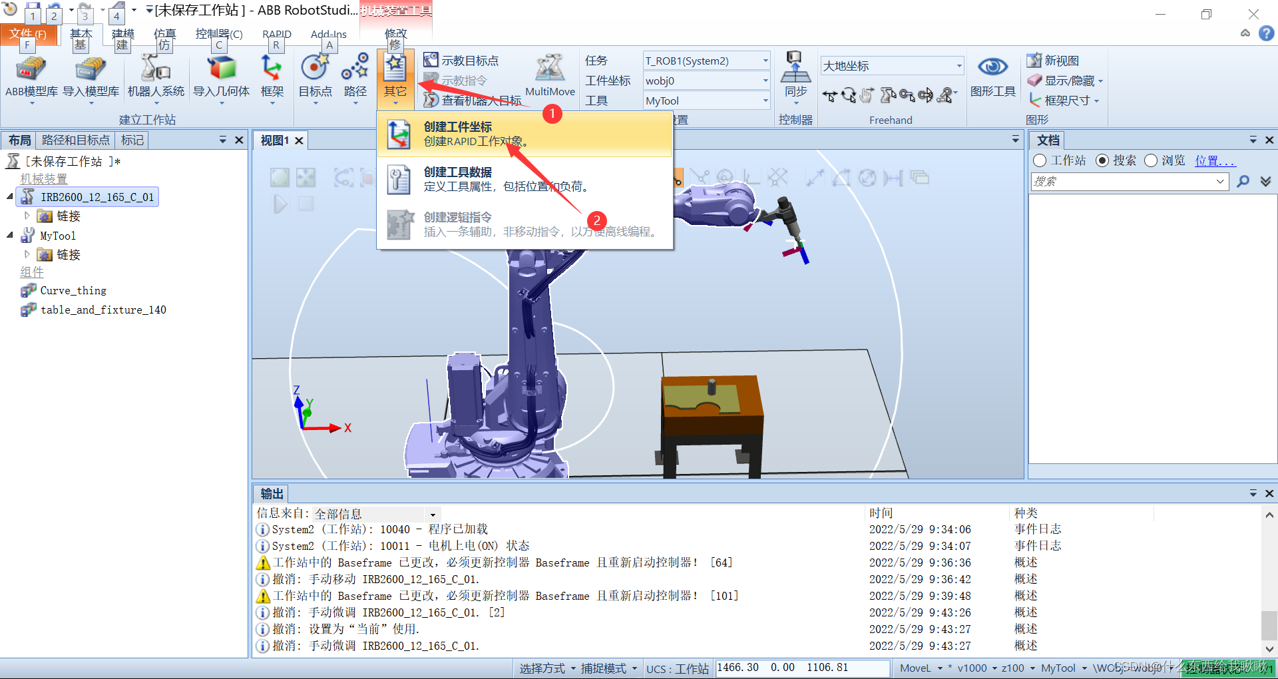Click the 框架 frame icon

tap(272, 69)
